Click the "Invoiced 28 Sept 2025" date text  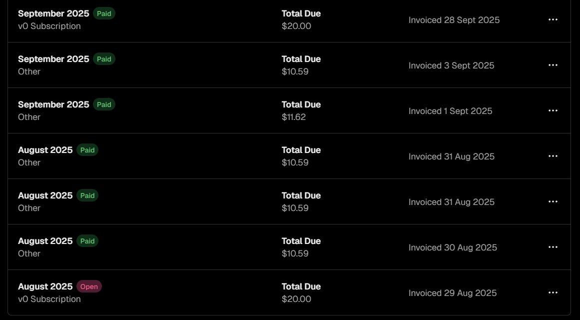click(x=454, y=20)
